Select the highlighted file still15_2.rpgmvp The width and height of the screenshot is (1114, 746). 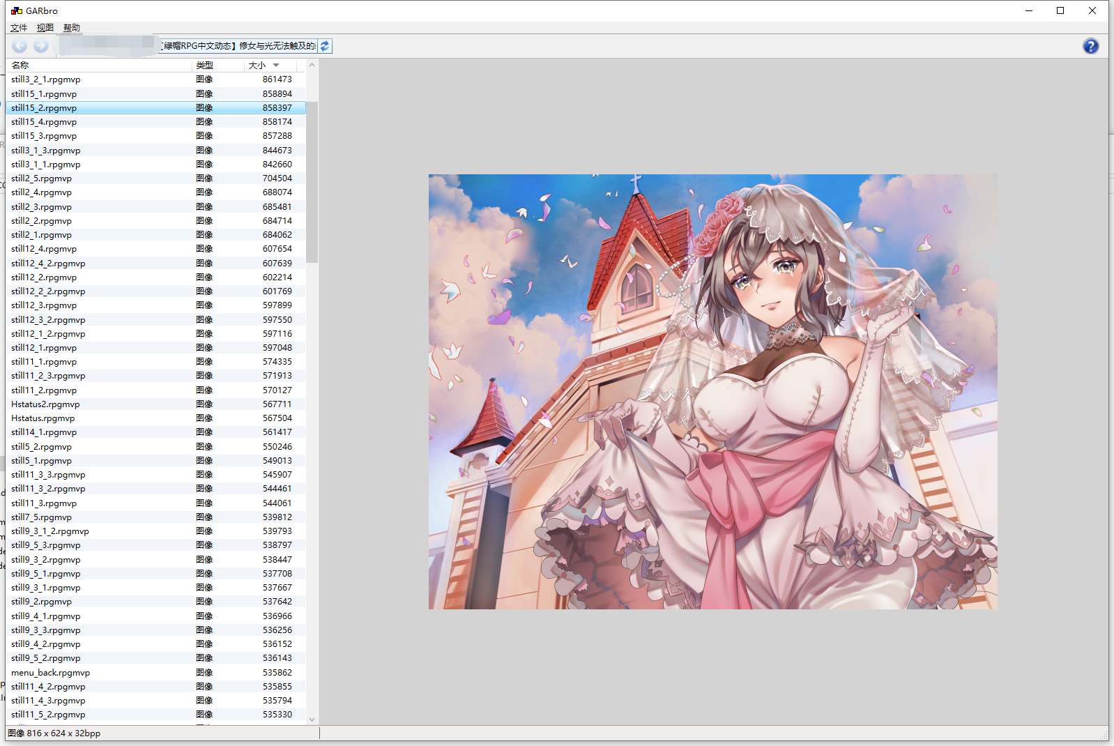[155, 108]
